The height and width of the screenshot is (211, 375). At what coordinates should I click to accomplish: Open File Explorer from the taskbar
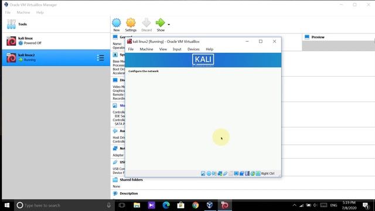point(137,205)
